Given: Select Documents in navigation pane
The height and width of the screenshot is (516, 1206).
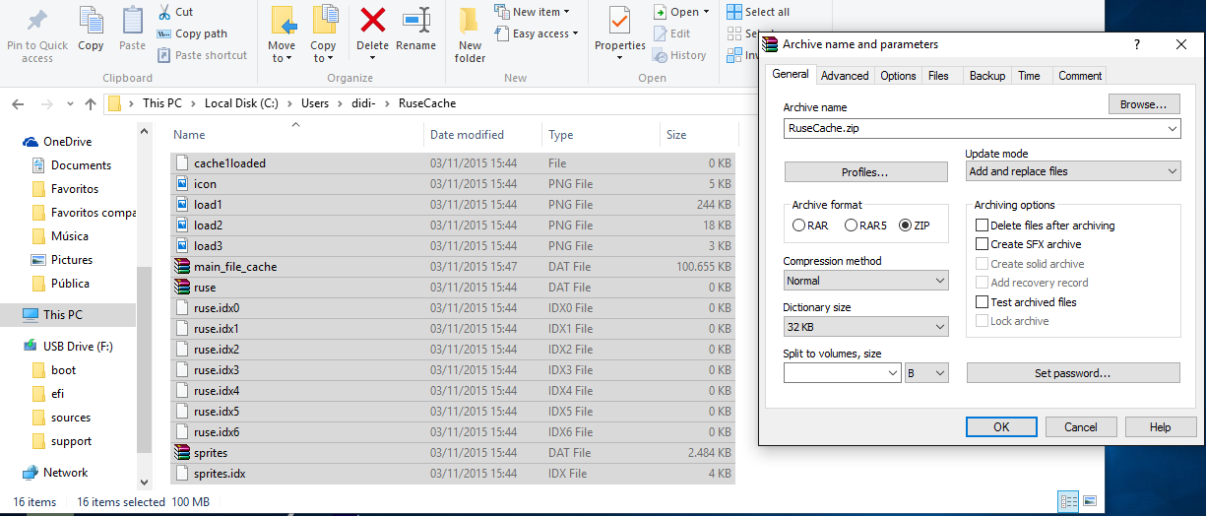Looking at the screenshot, I should 81,165.
